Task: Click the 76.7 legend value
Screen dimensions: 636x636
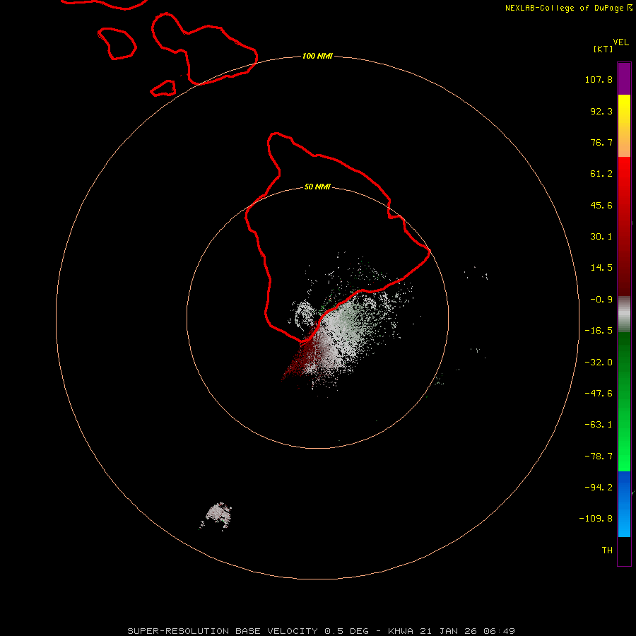Action: tap(601, 142)
